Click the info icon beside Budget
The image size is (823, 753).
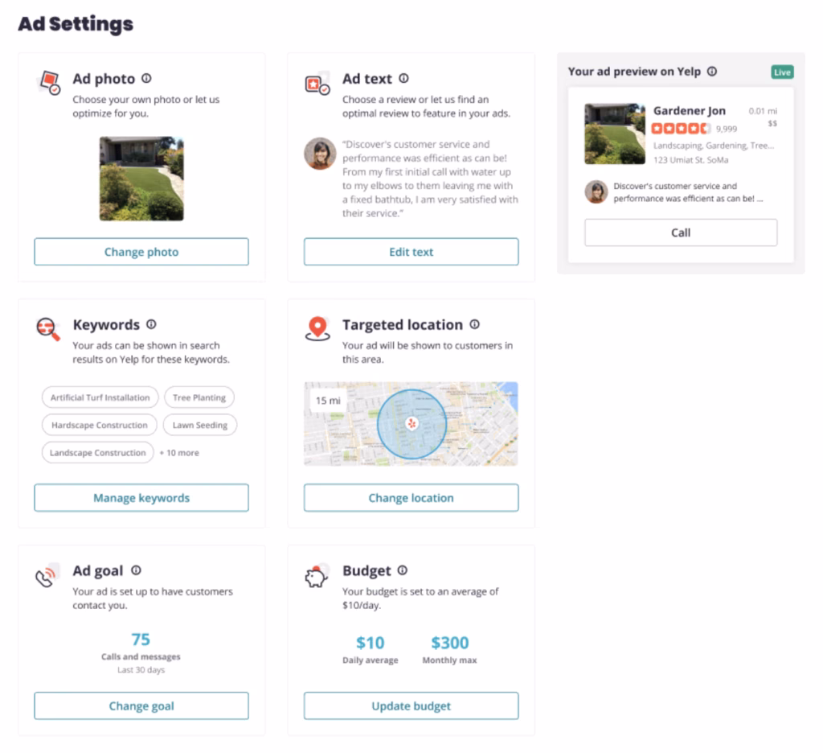pos(402,570)
